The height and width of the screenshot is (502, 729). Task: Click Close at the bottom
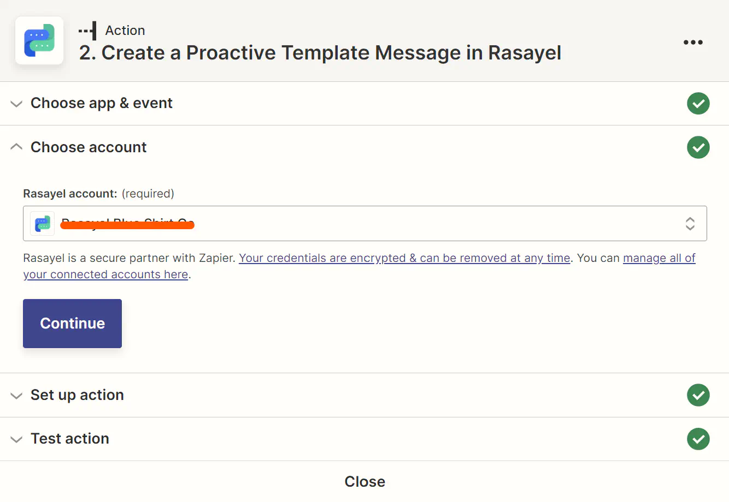tap(365, 481)
